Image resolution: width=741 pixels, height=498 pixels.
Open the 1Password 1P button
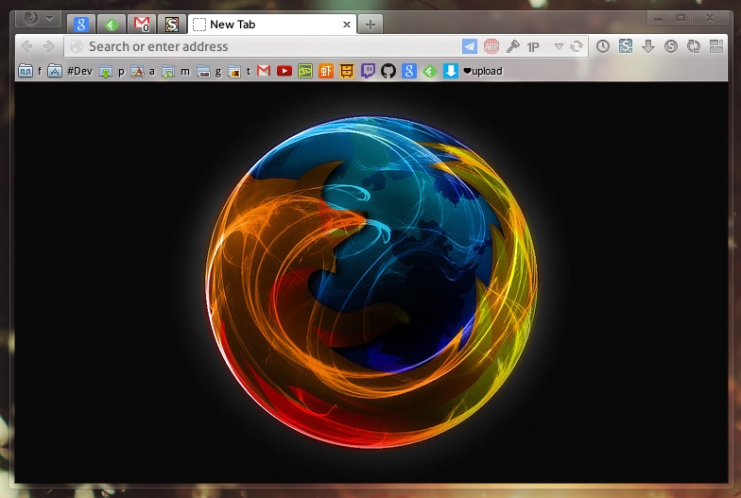pyautogui.click(x=533, y=47)
